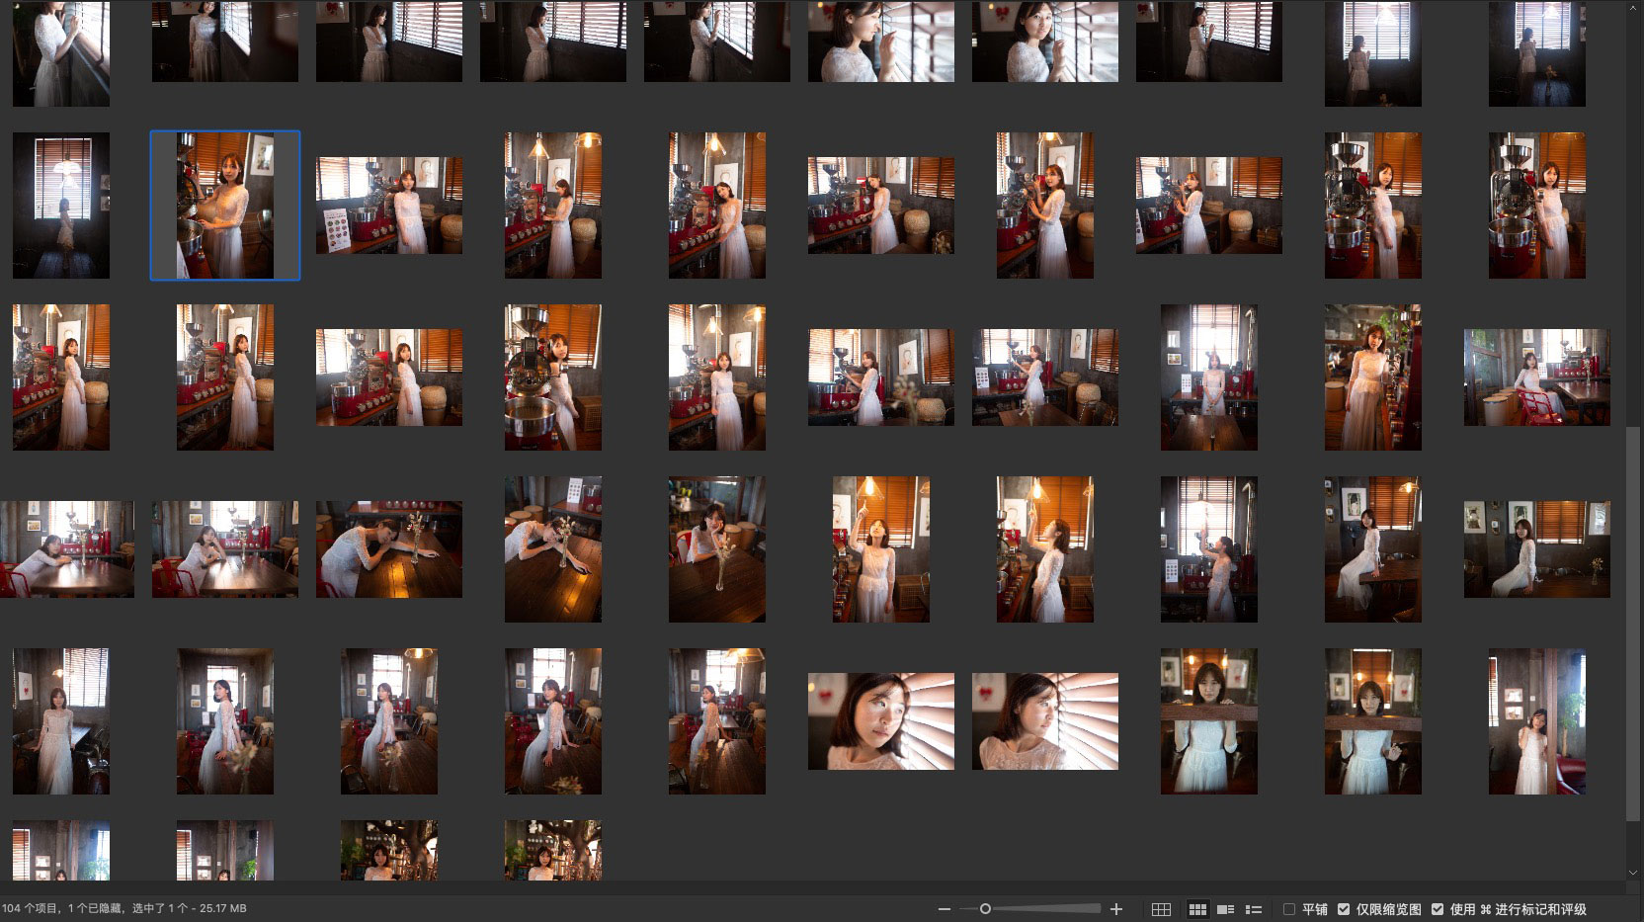This screenshot has height=922, width=1644.
Task: Switch to list view layout
Action: click(x=1254, y=909)
